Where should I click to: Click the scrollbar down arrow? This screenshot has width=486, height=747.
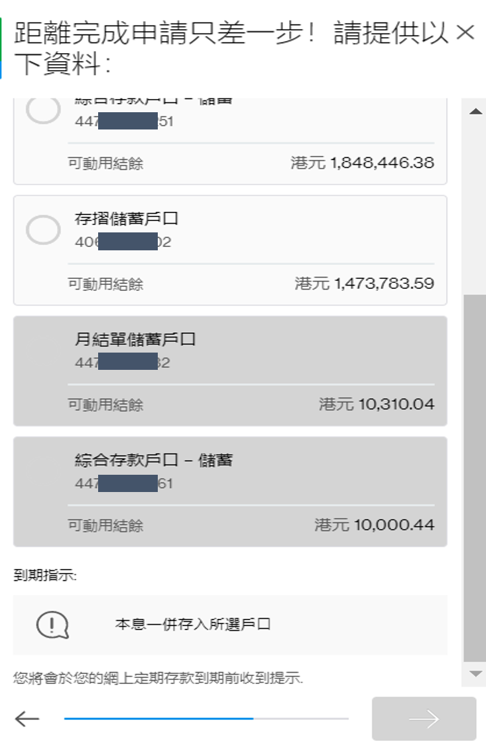point(475,673)
